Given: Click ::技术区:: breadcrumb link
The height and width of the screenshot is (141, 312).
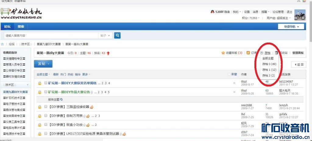Looking at the screenshot, I should coord(26,44).
